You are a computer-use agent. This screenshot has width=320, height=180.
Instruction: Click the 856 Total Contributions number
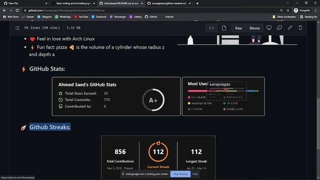[x=120, y=152]
